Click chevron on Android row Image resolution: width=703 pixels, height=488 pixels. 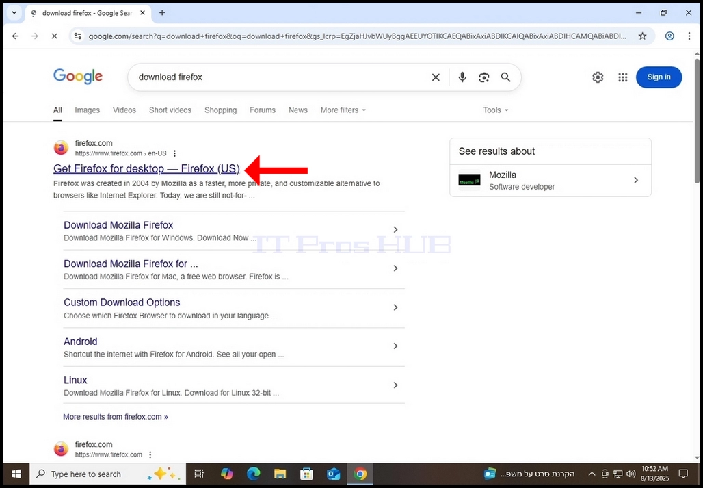pyautogui.click(x=395, y=346)
